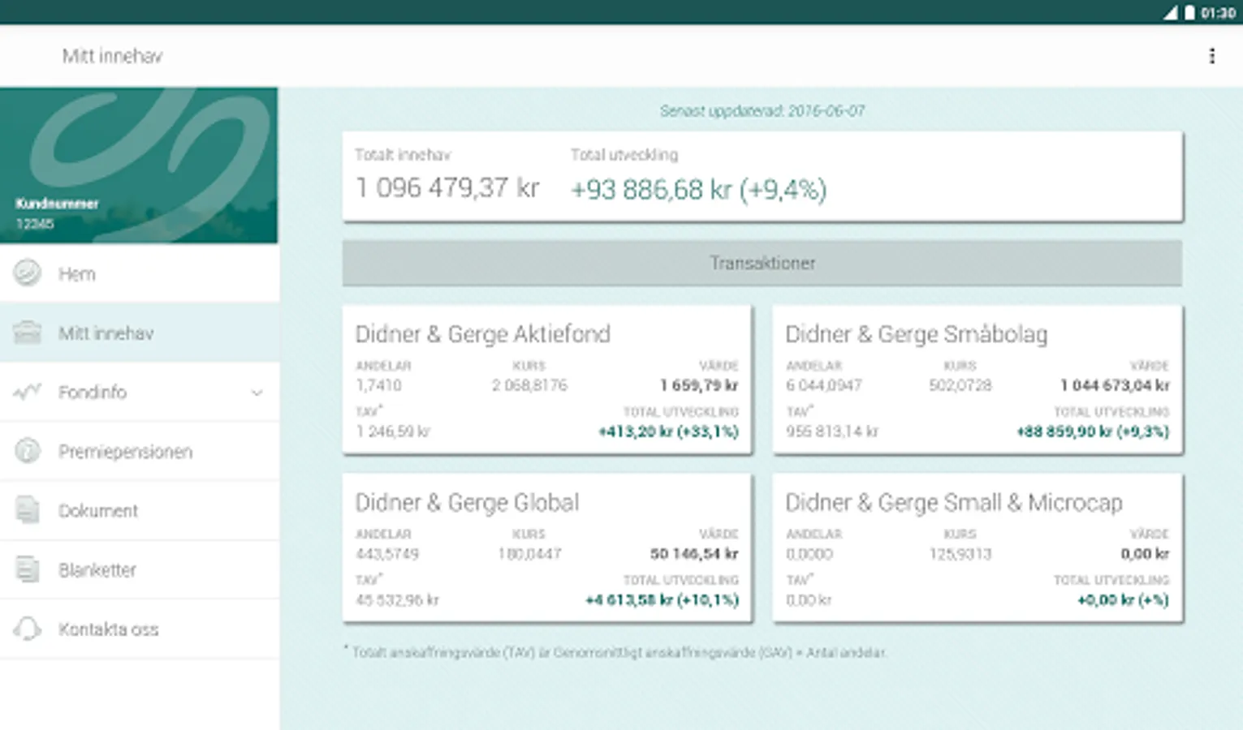Click the battery icon in status bar

pyautogui.click(x=1189, y=12)
